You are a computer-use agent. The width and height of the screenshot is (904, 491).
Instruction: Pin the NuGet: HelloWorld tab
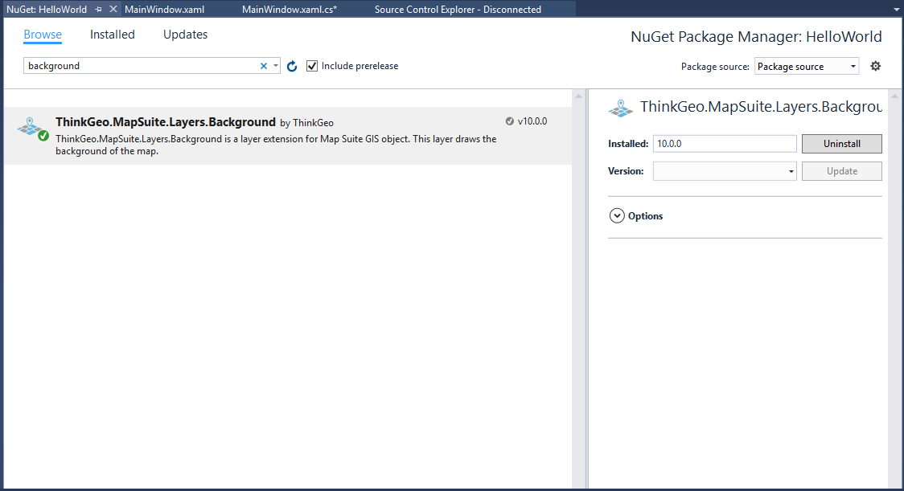99,9
